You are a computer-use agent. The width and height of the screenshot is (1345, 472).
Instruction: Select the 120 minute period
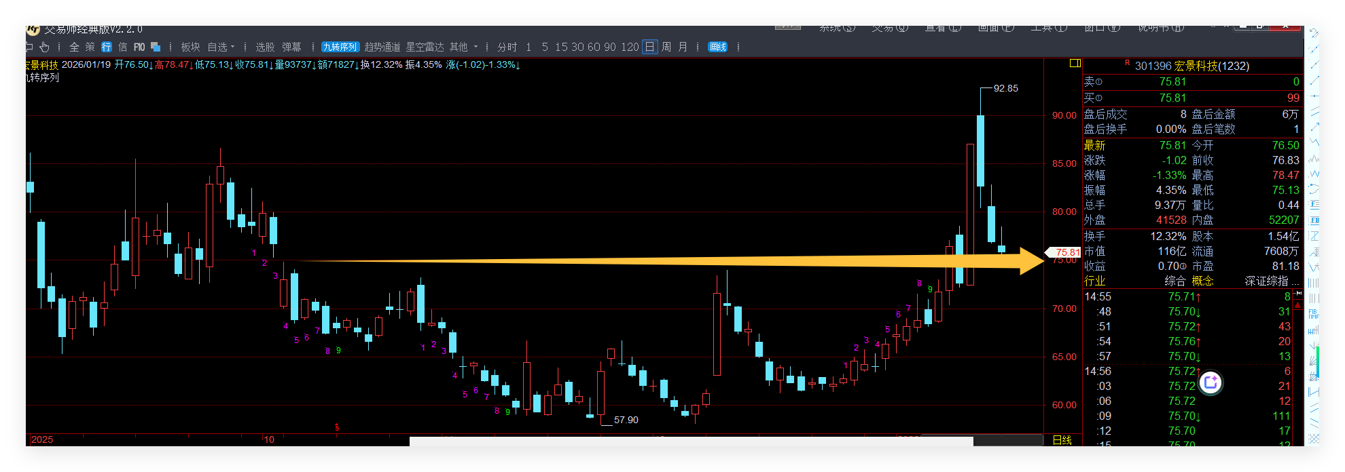pos(630,47)
